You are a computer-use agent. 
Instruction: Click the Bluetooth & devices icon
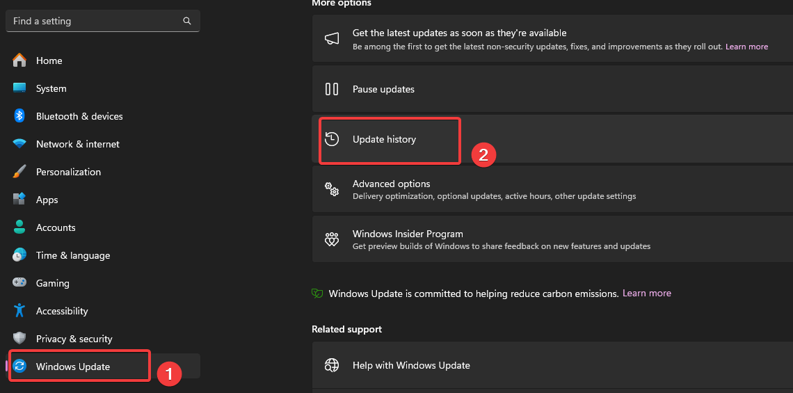click(x=19, y=116)
